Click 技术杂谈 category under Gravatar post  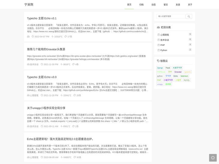pyautogui.click(x=34, y=64)
